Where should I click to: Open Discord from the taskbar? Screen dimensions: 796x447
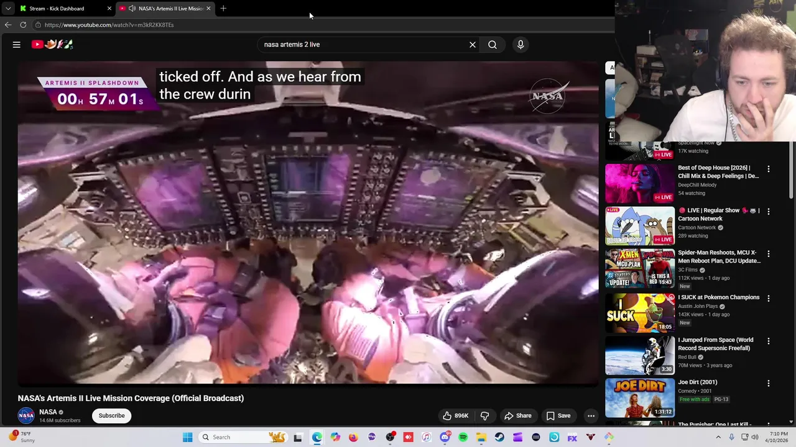pyautogui.click(x=445, y=437)
